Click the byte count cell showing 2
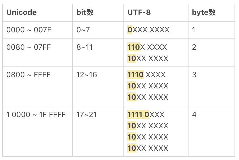 point(194,47)
